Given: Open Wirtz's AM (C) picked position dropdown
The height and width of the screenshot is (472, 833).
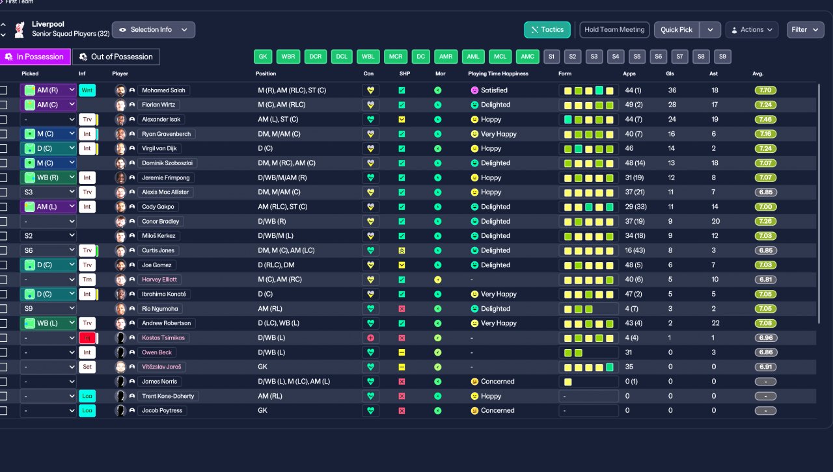Looking at the screenshot, I should point(49,105).
